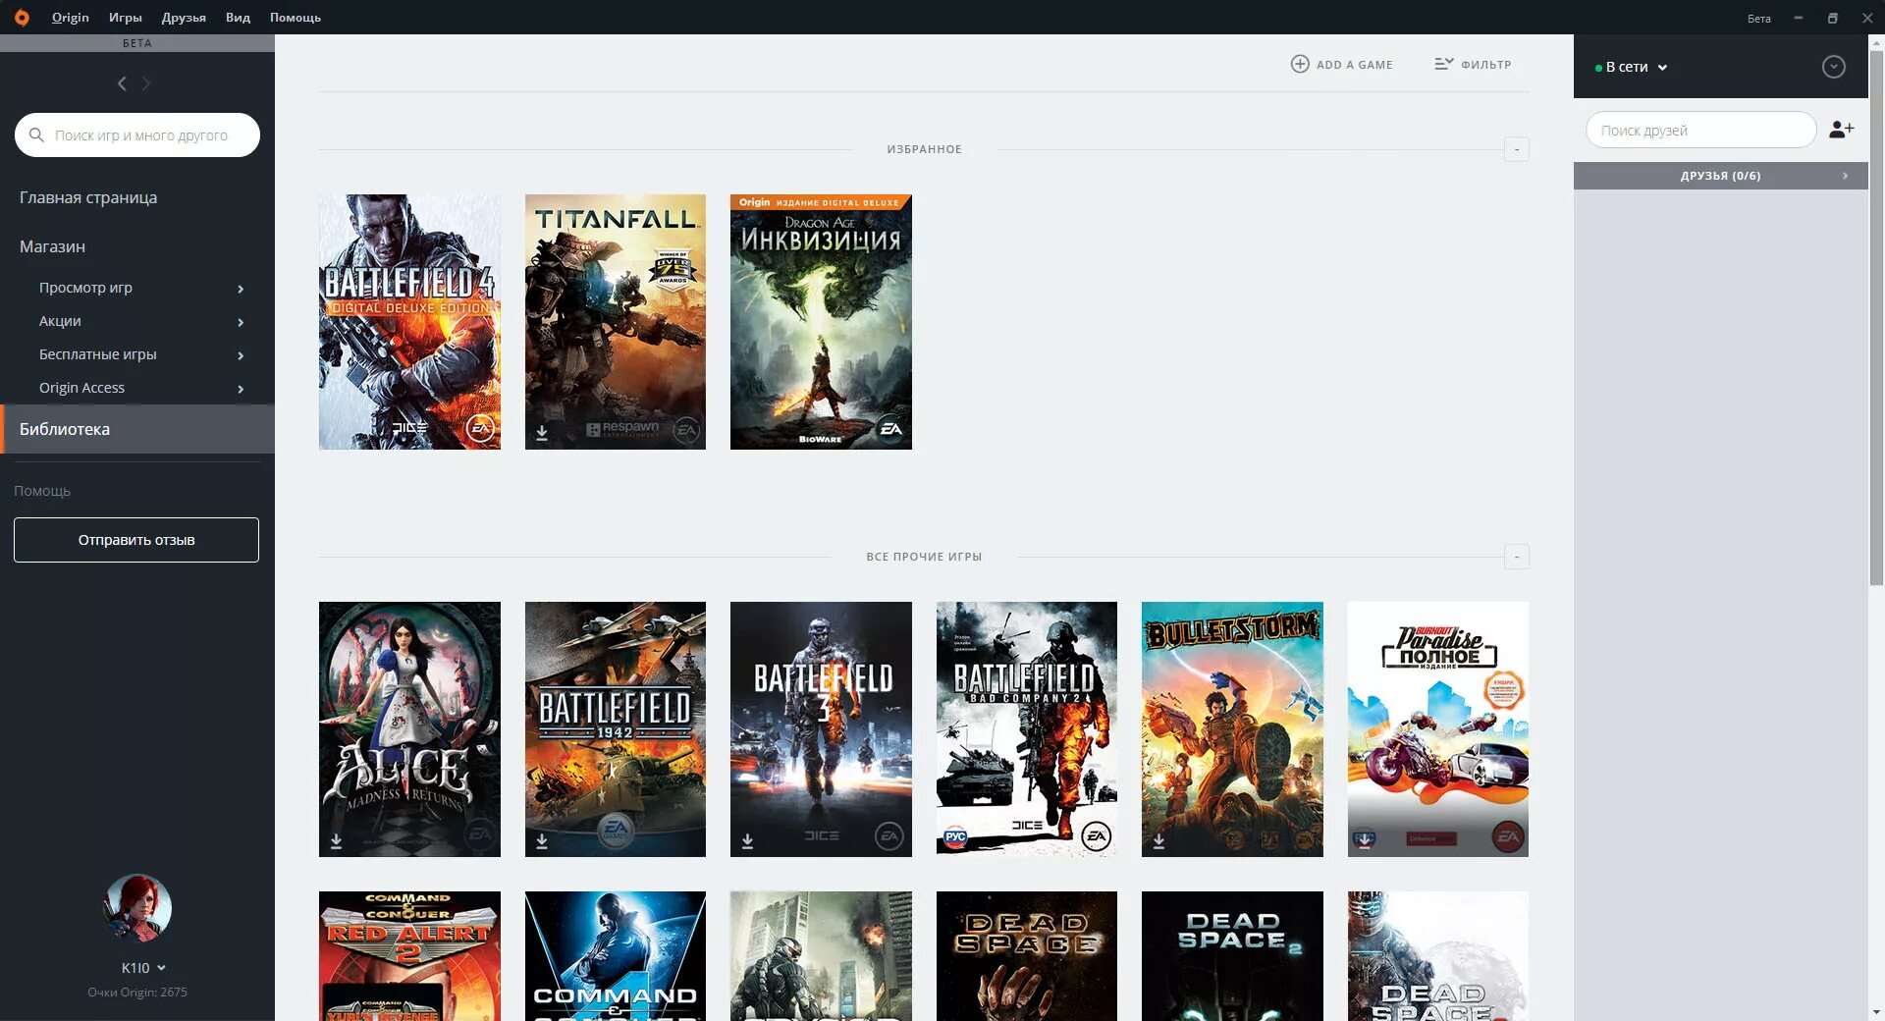Click download icon on Bulletstorm
Viewport: 1885px width, 1021px height.
pyautogui.click(x=1158, y=840)
